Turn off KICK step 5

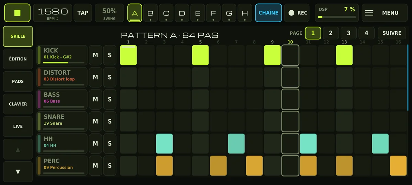tap(200, 55)
